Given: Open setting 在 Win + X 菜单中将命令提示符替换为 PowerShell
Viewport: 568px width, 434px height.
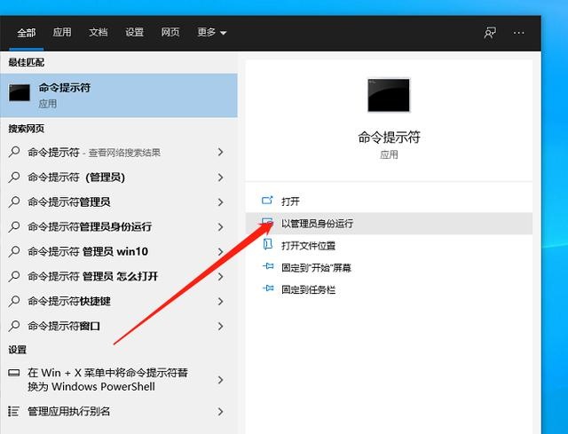Looking at the screenshot, I should point(119,380).
